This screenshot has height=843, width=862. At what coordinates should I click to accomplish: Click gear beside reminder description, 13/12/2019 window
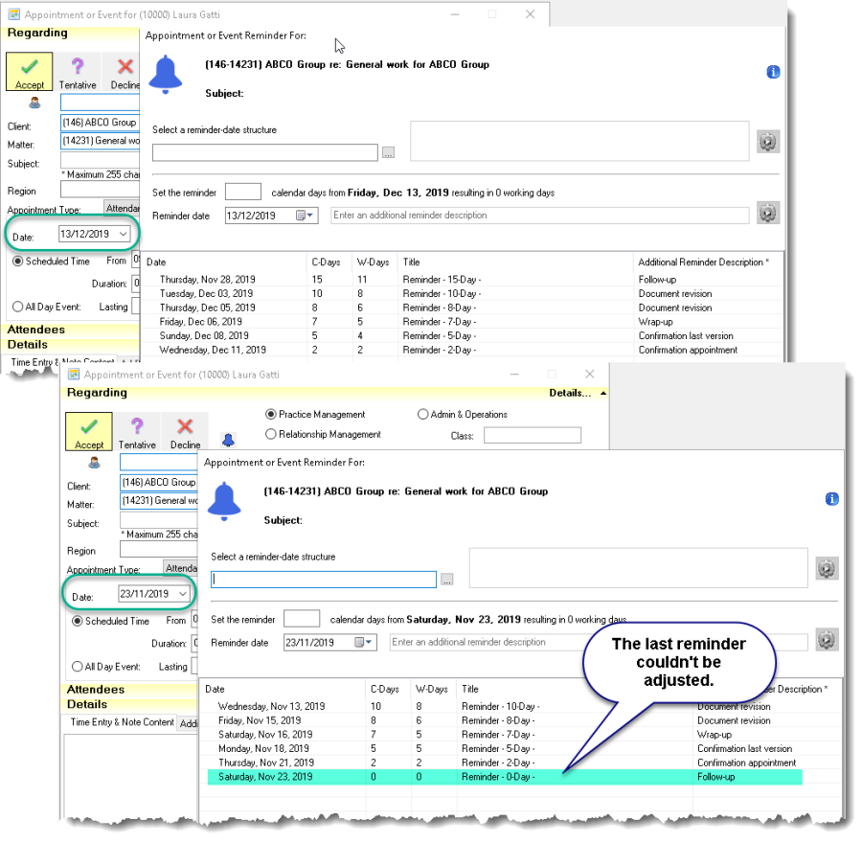(768, 213)
